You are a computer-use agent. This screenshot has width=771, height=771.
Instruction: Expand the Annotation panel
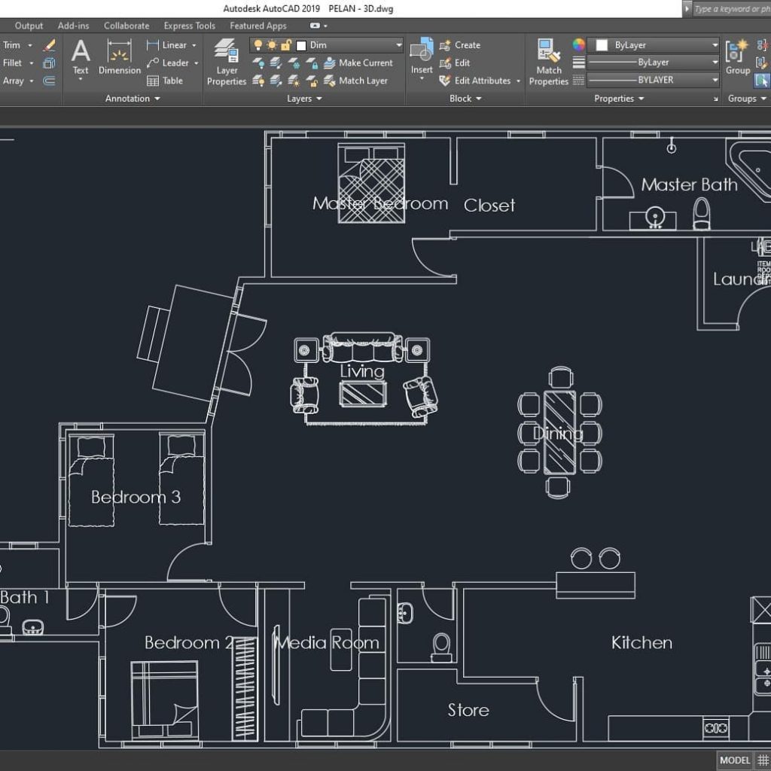click(133, 99)
